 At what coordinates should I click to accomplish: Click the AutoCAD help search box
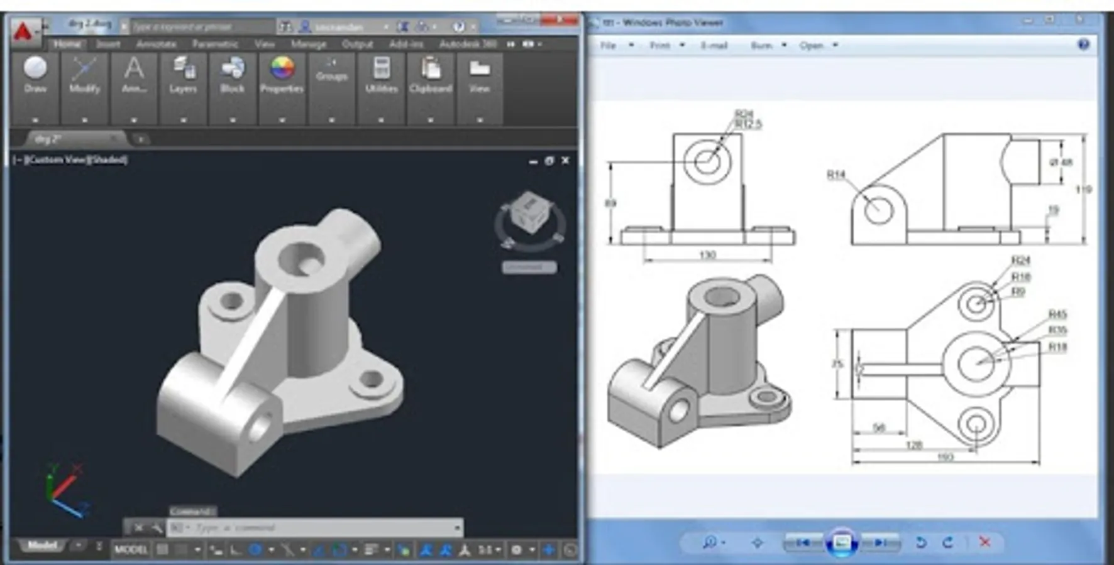pyautogui.click(x=202, y=26)
